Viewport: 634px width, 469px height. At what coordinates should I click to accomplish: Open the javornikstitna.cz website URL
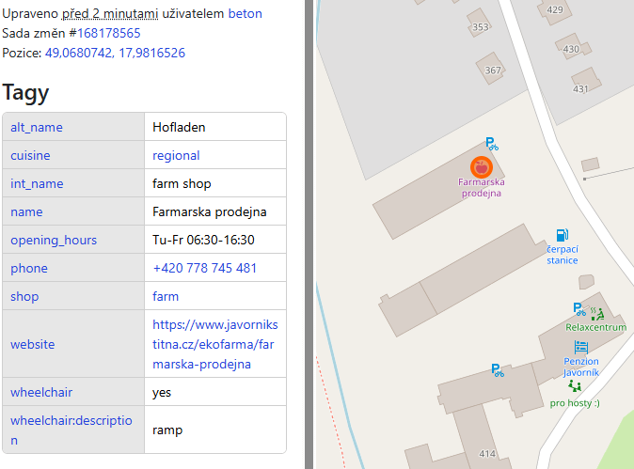tap(214, 344)
